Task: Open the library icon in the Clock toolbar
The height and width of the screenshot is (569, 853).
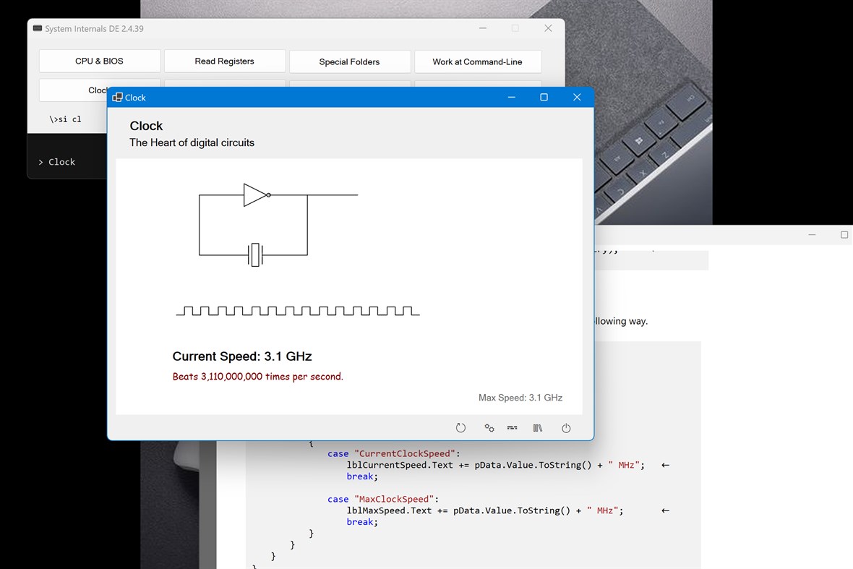Action: tap(538, 428)
